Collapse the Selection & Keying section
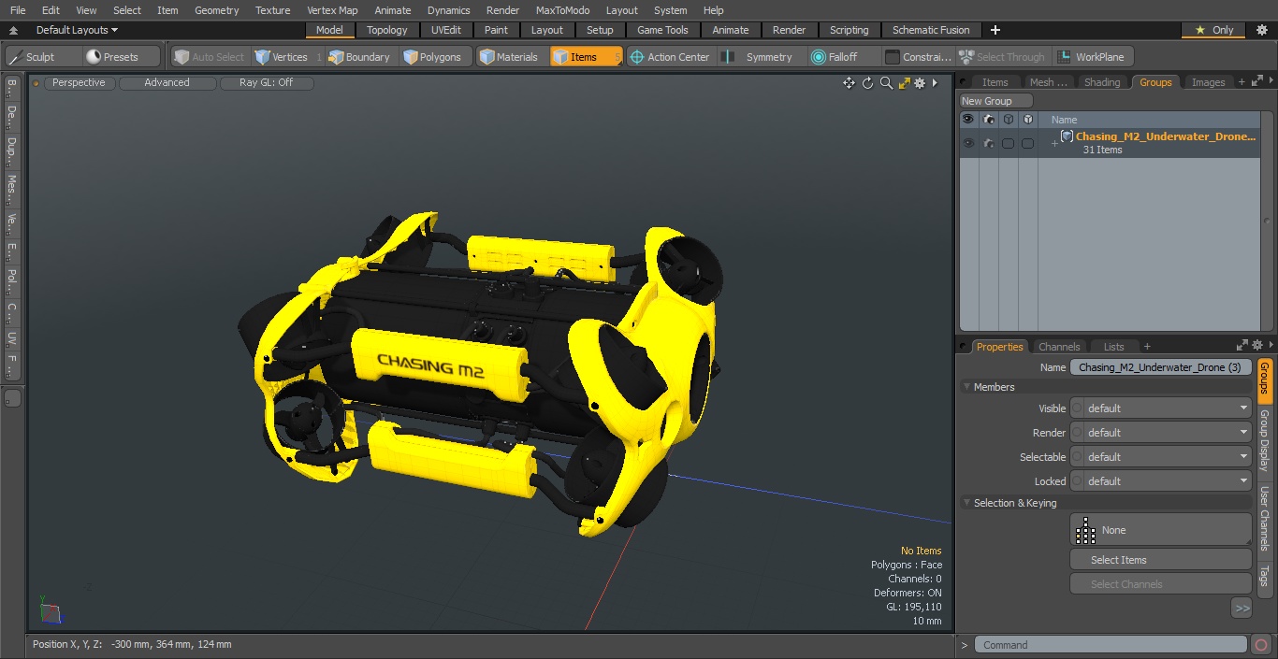Viewport: 1278px width, 659px height. click(x=966, y=503)
